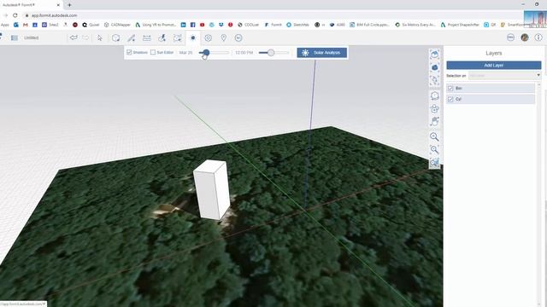Click the Undo arrow in FormIt toolbar
Image resolution: width=547 pixels, height=307 pixels.
[x=74, y=38]
